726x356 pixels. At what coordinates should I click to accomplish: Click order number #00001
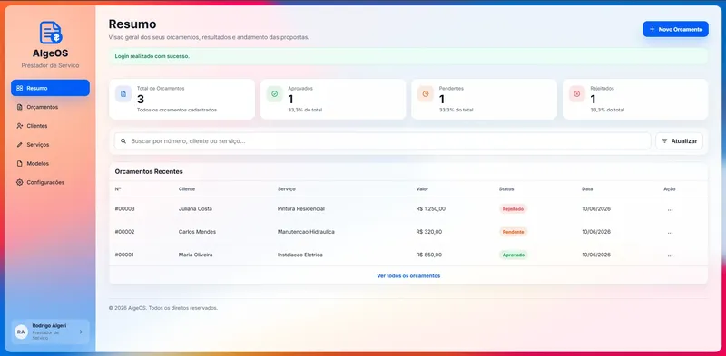point(124,255)
